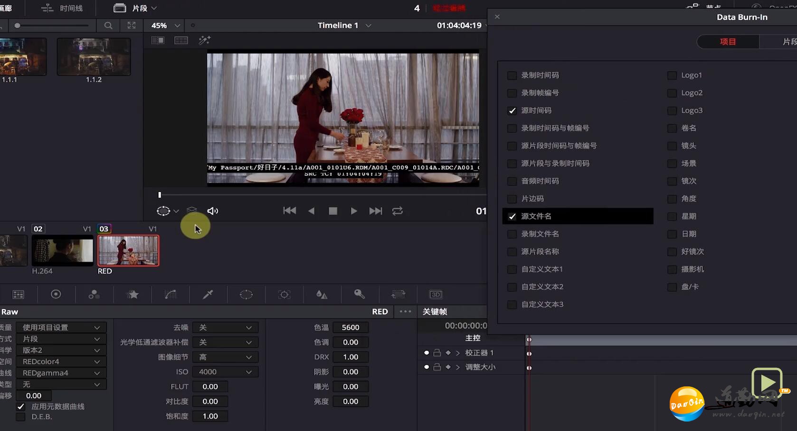The image size is (797, 431).
Task: Select clip 03 RED thumbnail
Action: 128,250
